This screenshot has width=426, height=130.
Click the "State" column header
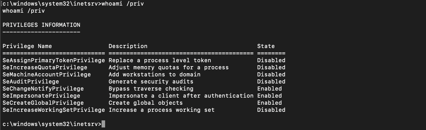click(266, 46)
